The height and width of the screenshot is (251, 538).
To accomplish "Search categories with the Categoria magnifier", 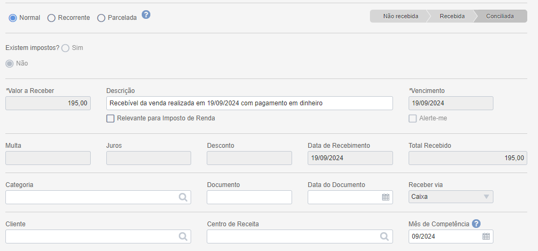I will point(183,197).
